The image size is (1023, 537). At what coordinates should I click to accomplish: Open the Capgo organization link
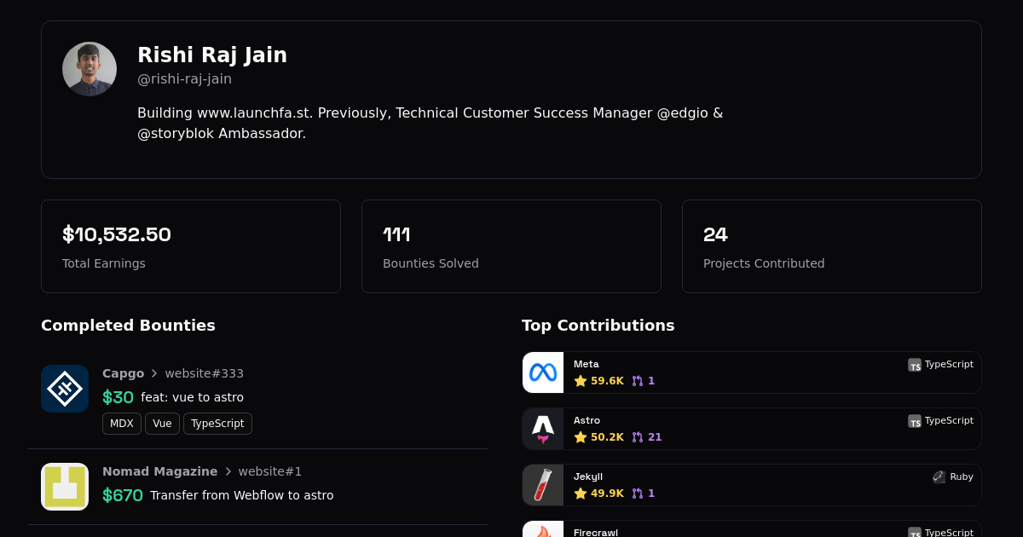point(123,373)
